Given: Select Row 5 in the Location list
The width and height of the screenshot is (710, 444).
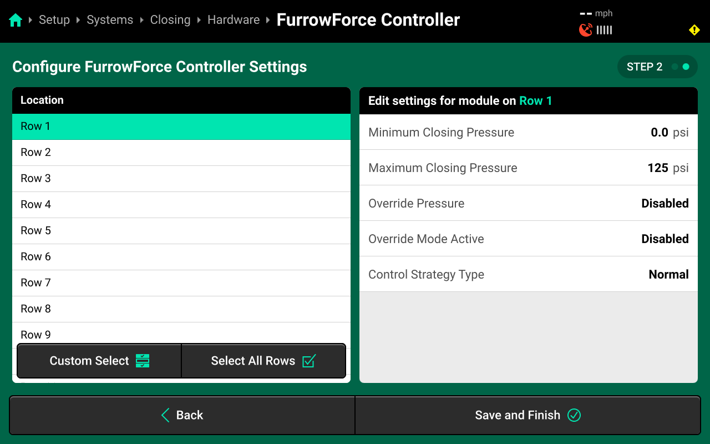Looking at the screenshot, I should [x=181, y=230].
